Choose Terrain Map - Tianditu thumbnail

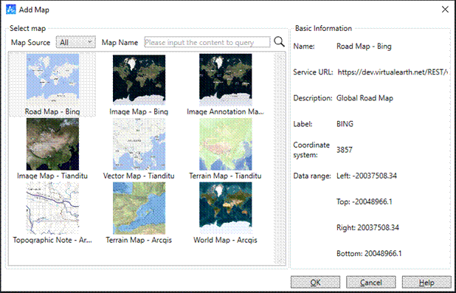click(225, 145)
